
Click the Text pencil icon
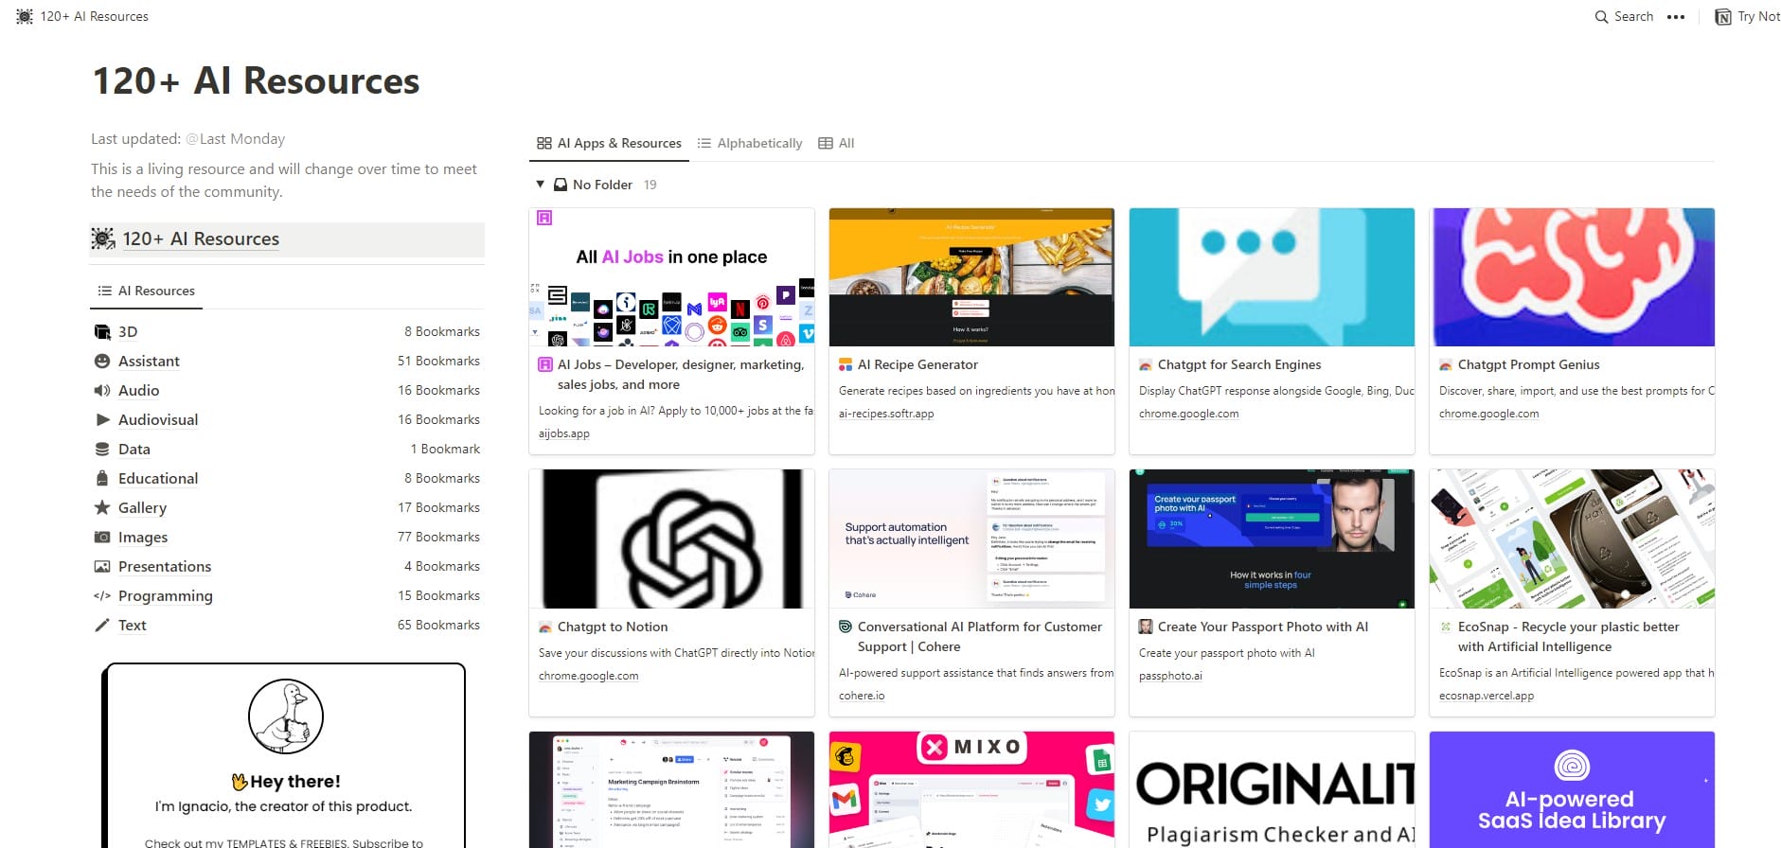[x=102, y=626]
